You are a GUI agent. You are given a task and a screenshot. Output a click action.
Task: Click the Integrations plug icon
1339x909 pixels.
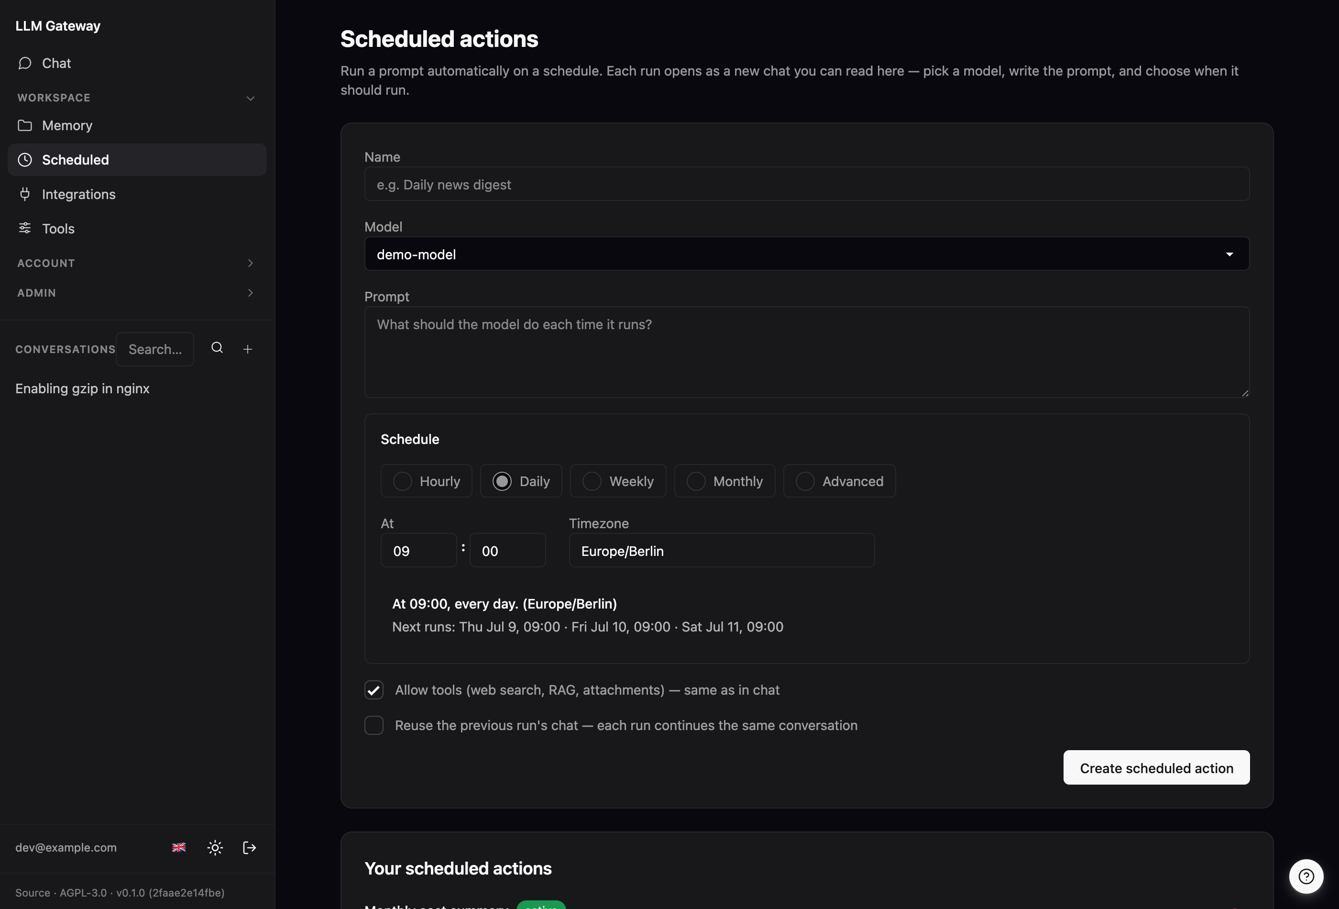[x=25, y=194]
